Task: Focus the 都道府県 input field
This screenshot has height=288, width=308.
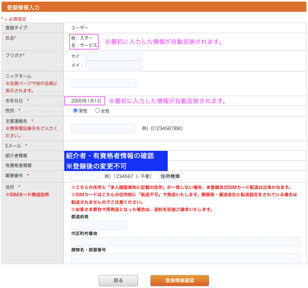Action: pos(99,225)
